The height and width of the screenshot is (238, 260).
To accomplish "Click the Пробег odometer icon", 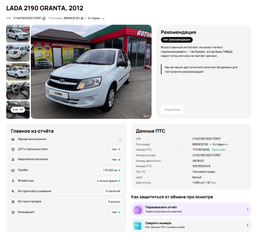I will [x=13, y=170].
